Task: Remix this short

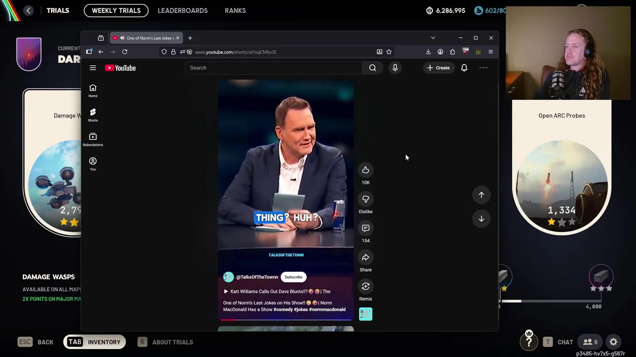Action: coord(366,286)
